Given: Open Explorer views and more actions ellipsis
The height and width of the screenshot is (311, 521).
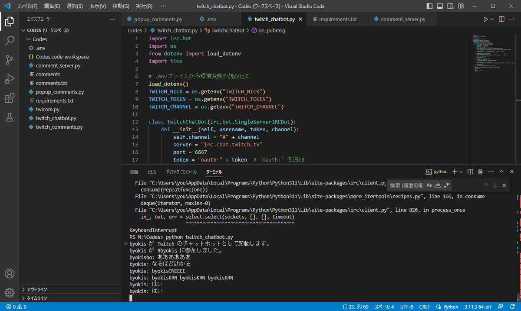Looking at the screenshot, I should pos(112,19).
